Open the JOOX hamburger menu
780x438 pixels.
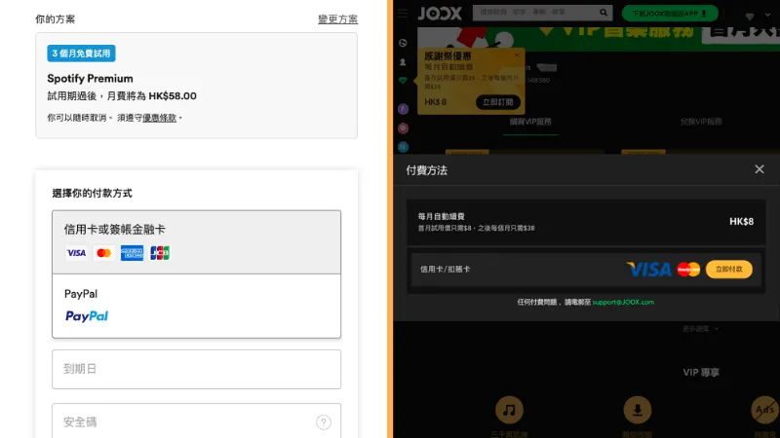403,14
